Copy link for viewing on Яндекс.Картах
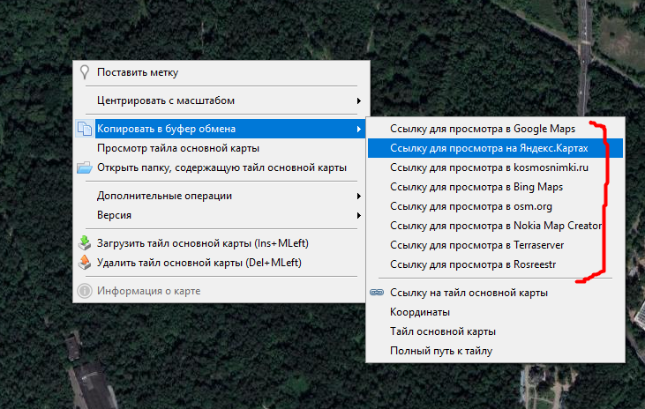 click(488, 148)
